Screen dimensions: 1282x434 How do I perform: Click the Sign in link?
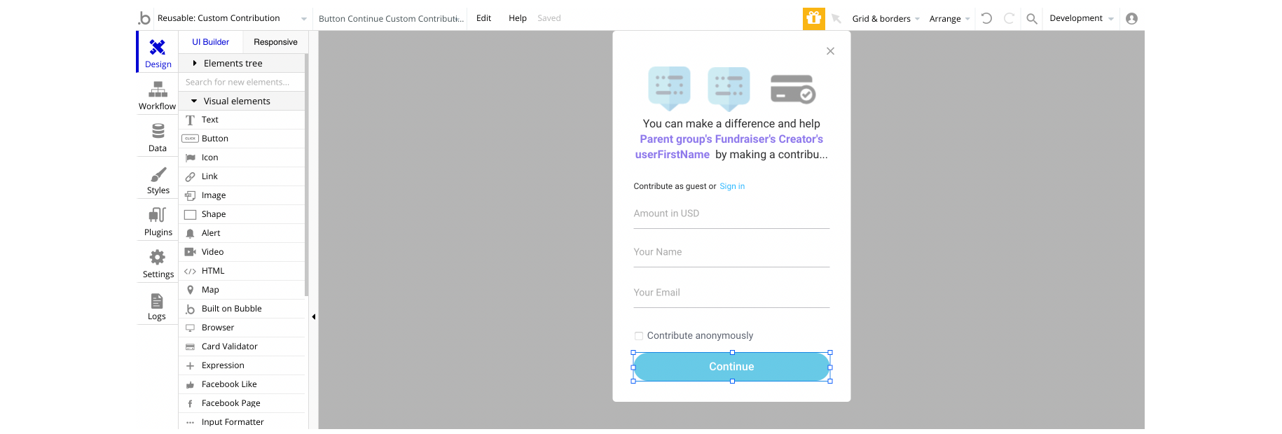coord(732,186)
